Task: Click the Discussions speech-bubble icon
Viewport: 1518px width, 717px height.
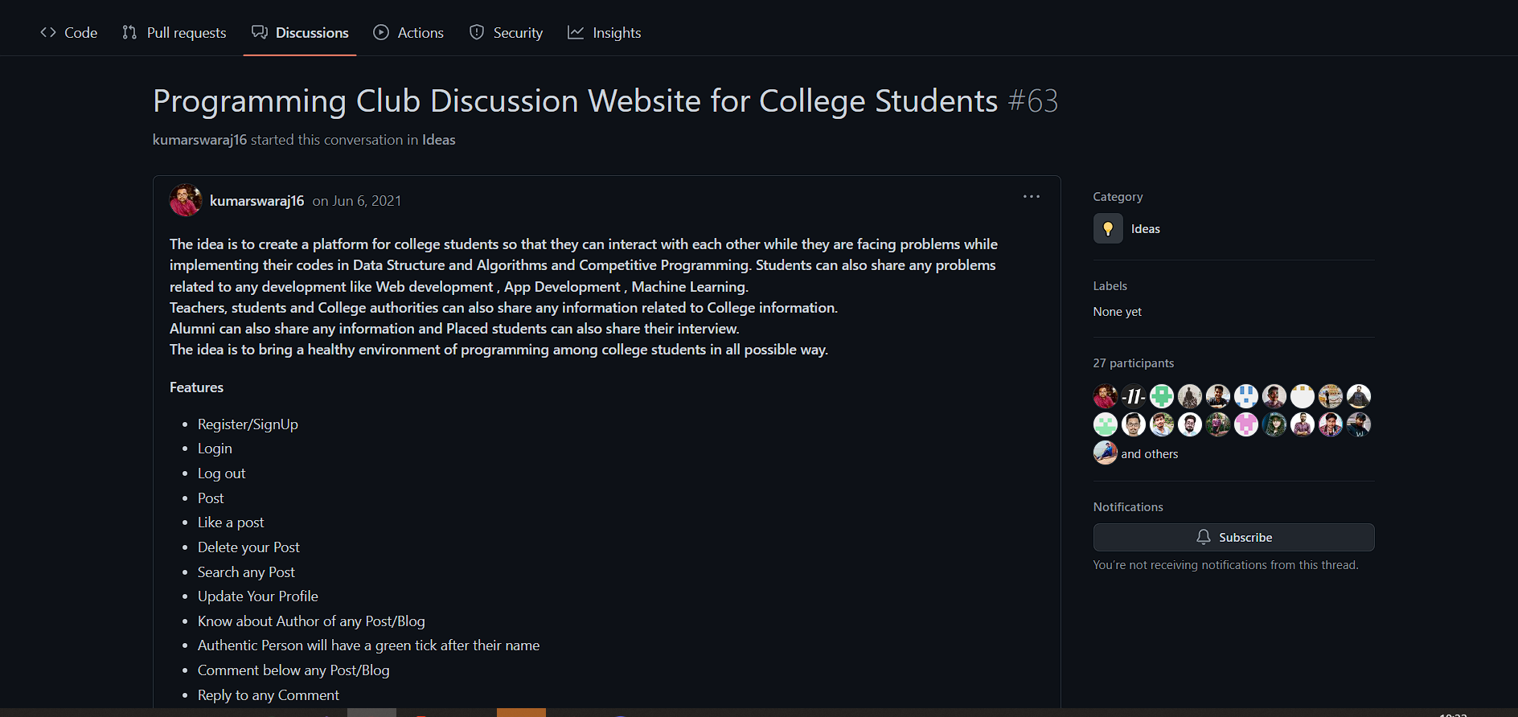Action: click(260, 32)
